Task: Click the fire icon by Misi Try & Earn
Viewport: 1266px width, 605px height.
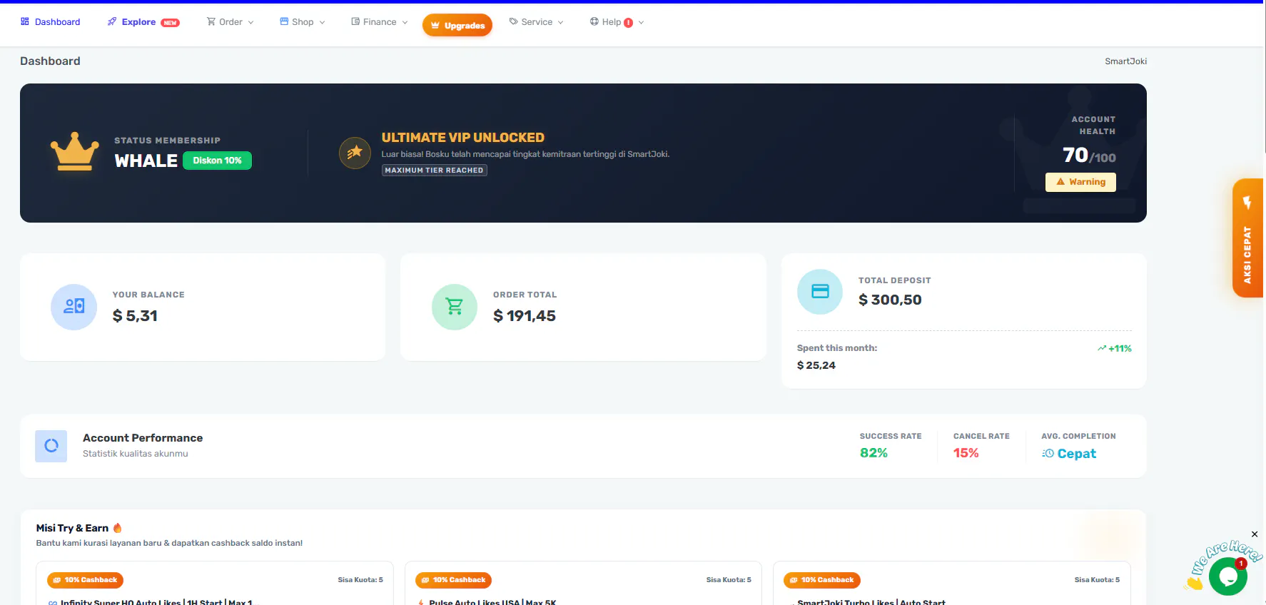Action: pyautogui.click(x=118, y=528)
